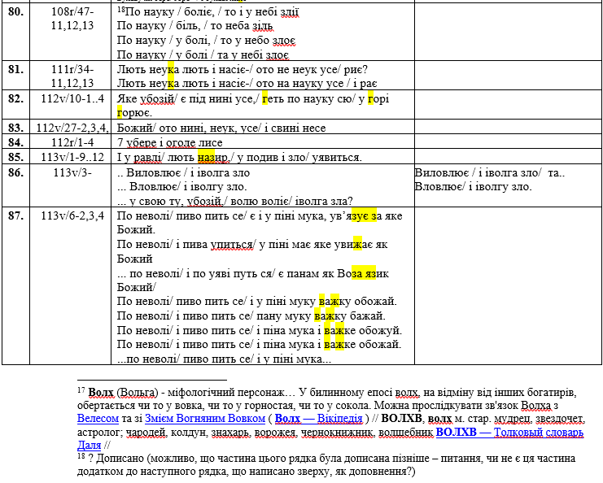The width and height of the screenshot is (603, 483).
Task: Select row number 83. cell
Action: (15, 128)
